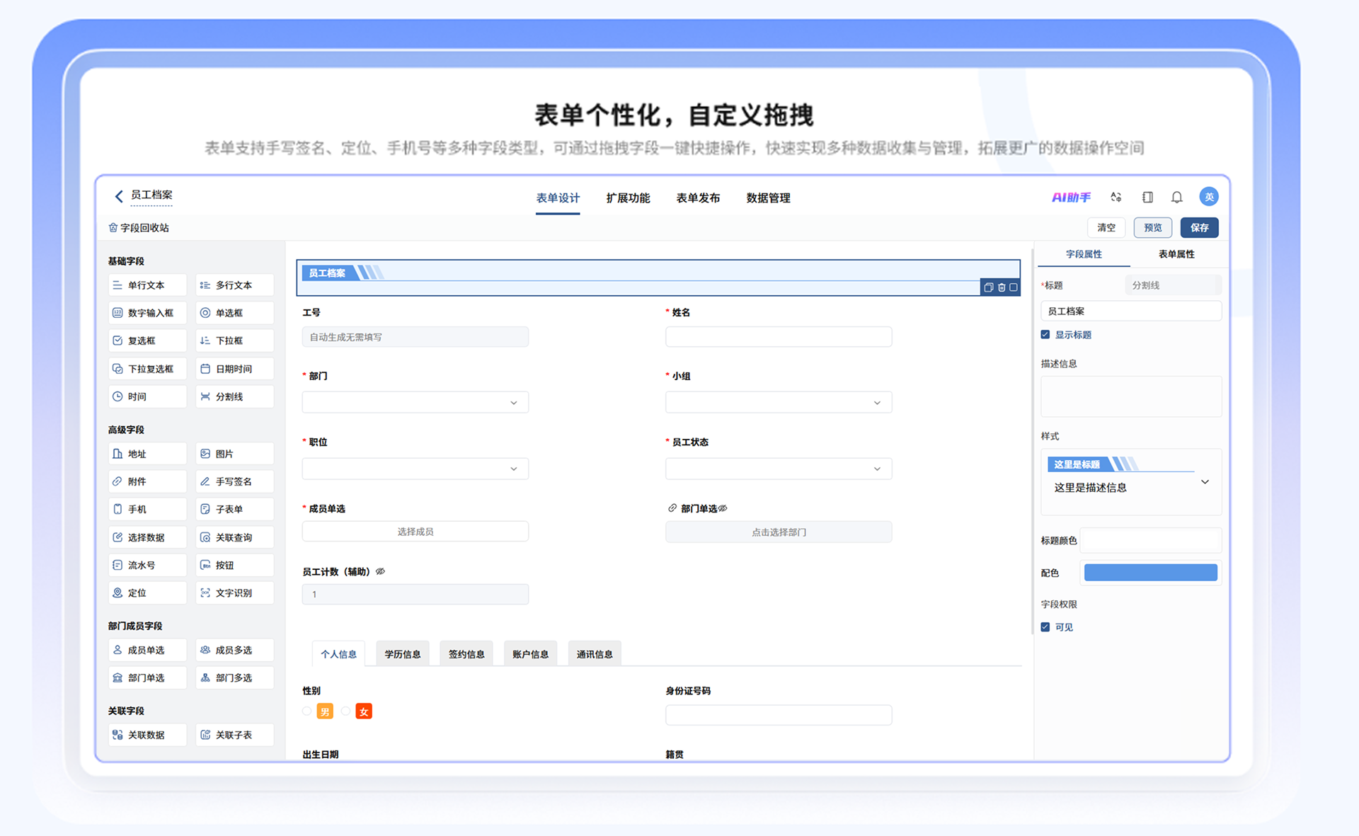Select the 附件 field
Viewport: 1359px width, 836px height.
[147, 481]
